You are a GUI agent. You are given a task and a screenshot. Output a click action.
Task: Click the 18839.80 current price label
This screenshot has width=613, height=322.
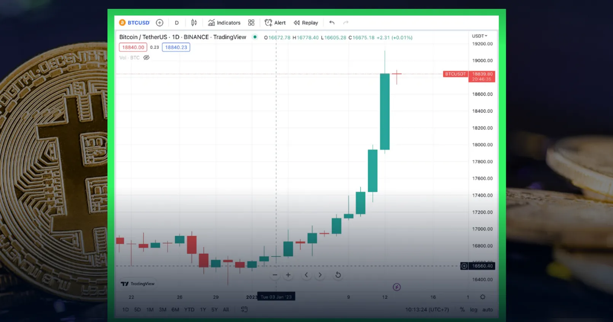[x=482, y=76]
